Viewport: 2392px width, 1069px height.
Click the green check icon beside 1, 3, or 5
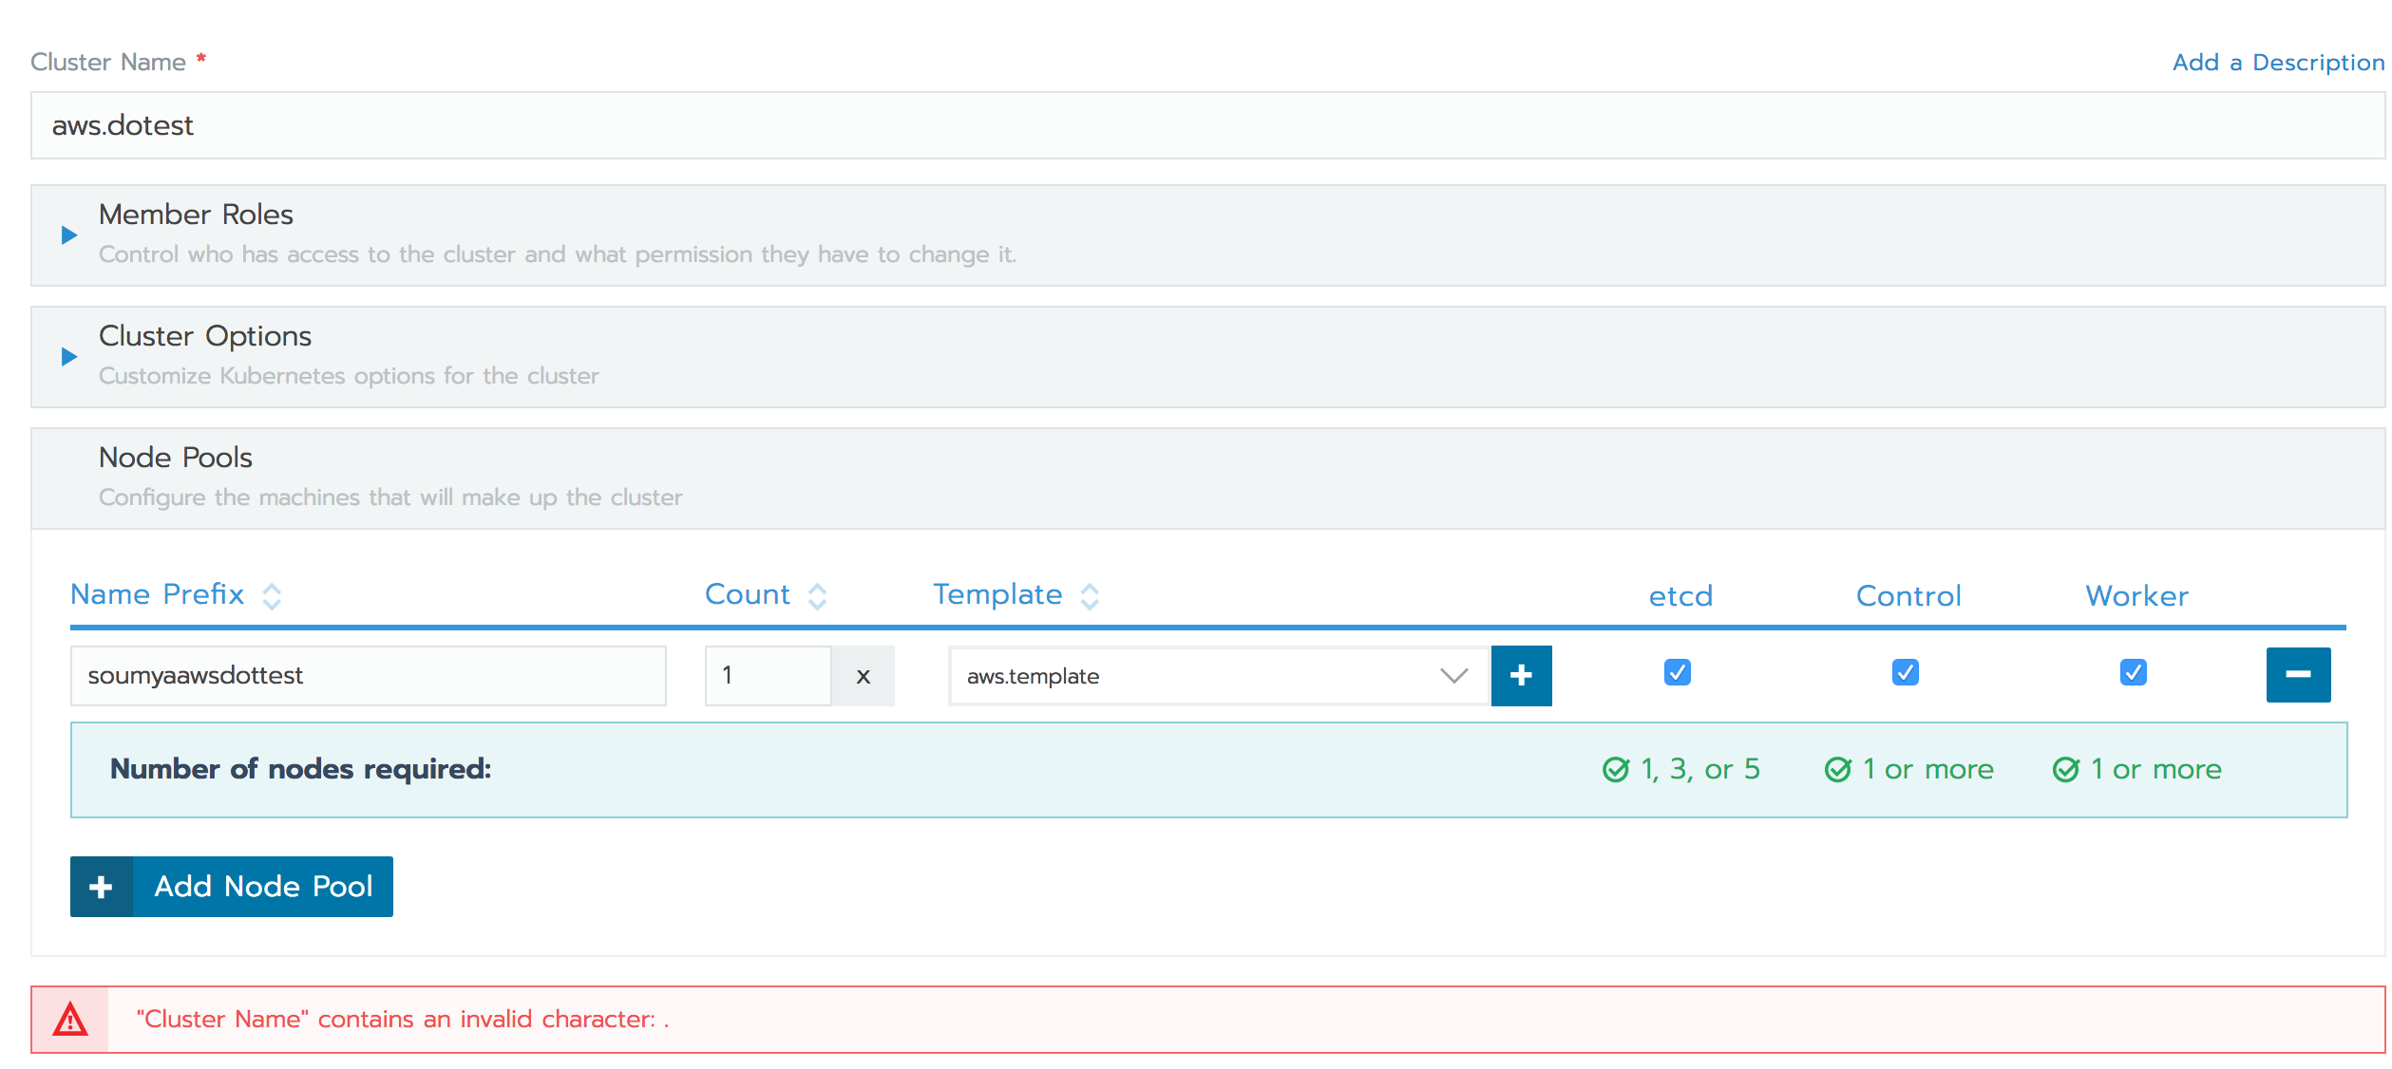(x=1616, y=769)
